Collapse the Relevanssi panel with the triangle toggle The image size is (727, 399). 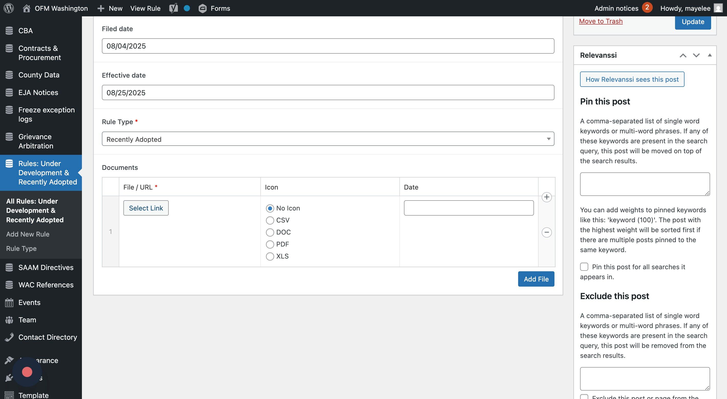tap(710, 55)
